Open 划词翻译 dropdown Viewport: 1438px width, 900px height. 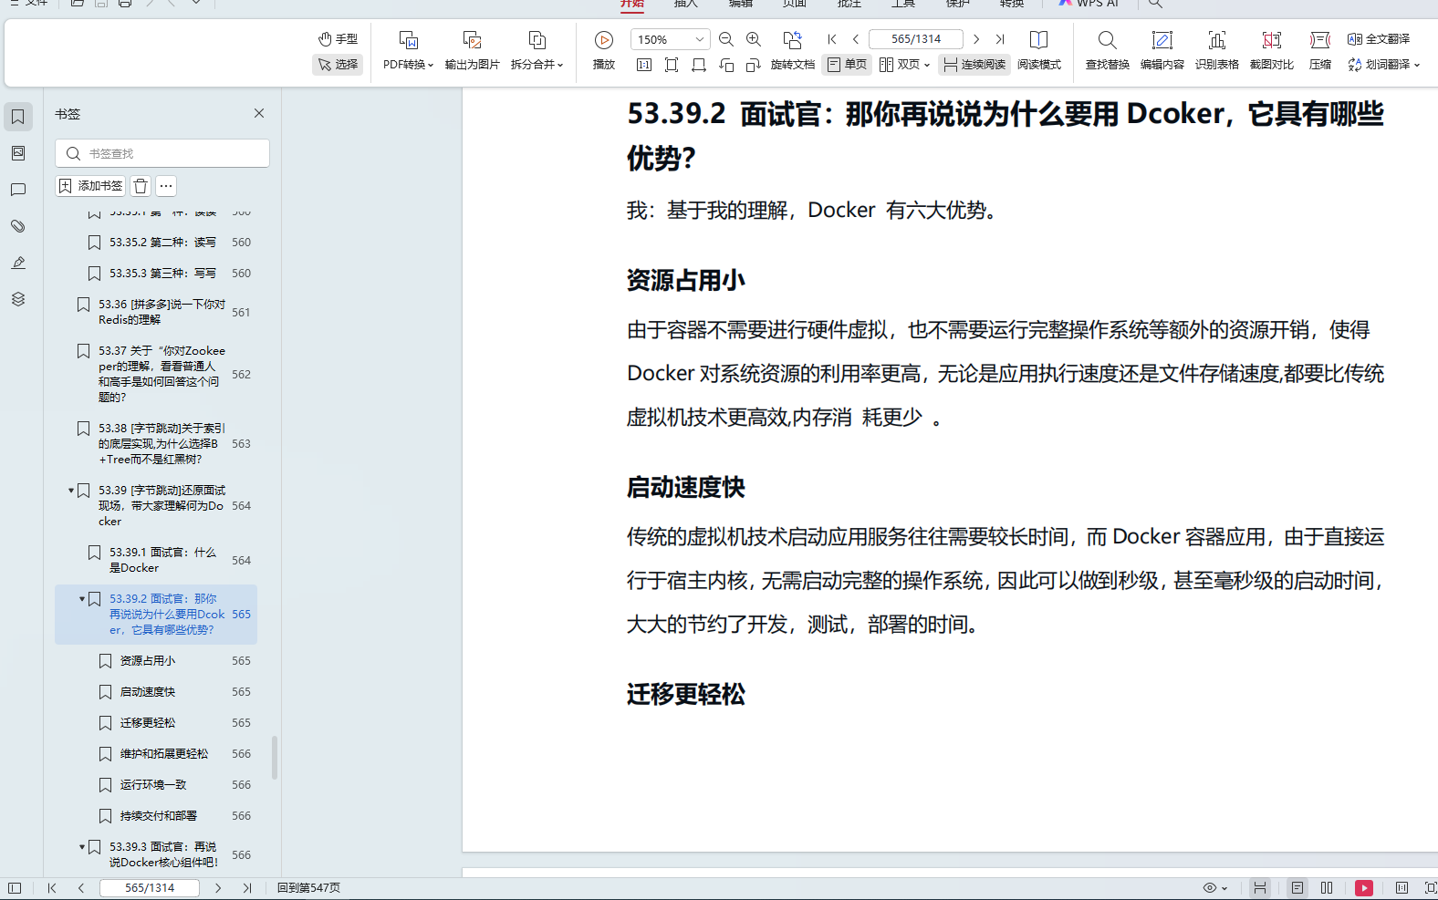tap(1383, 65)
